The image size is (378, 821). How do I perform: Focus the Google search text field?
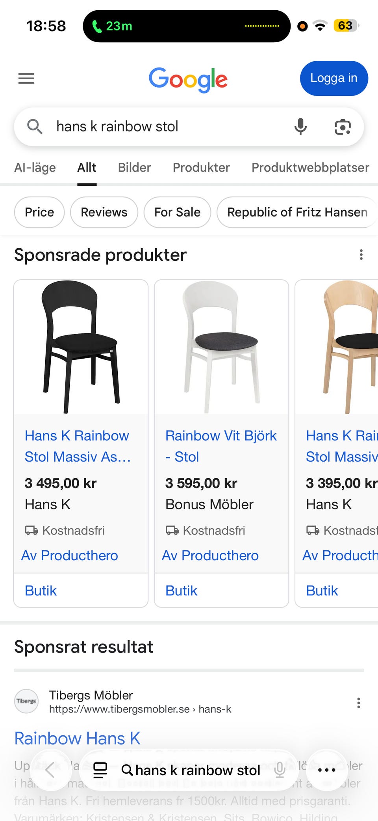click(165, 127)
